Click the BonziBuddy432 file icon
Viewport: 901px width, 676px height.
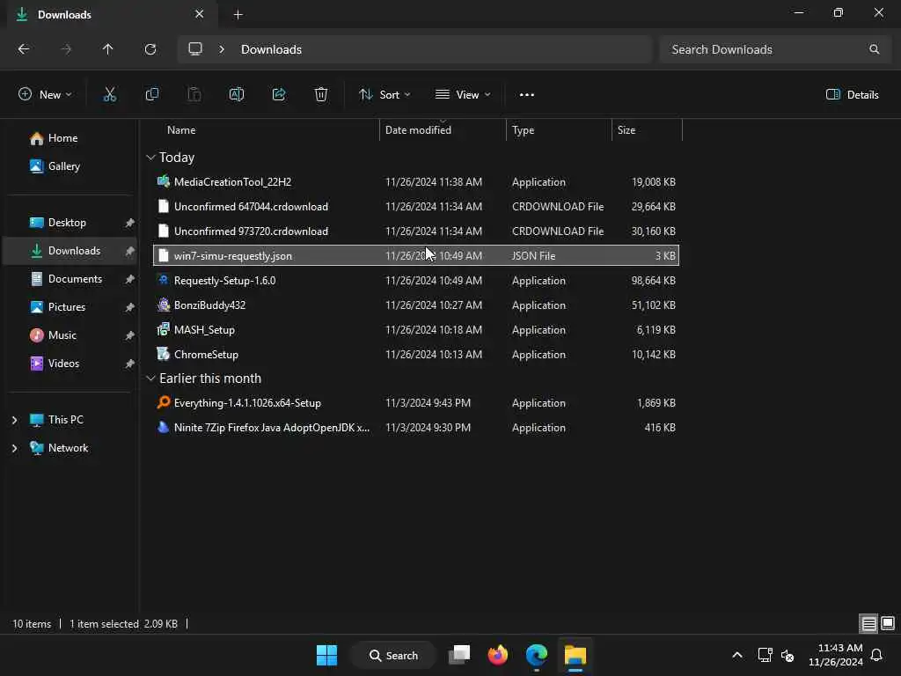[163, 305]
